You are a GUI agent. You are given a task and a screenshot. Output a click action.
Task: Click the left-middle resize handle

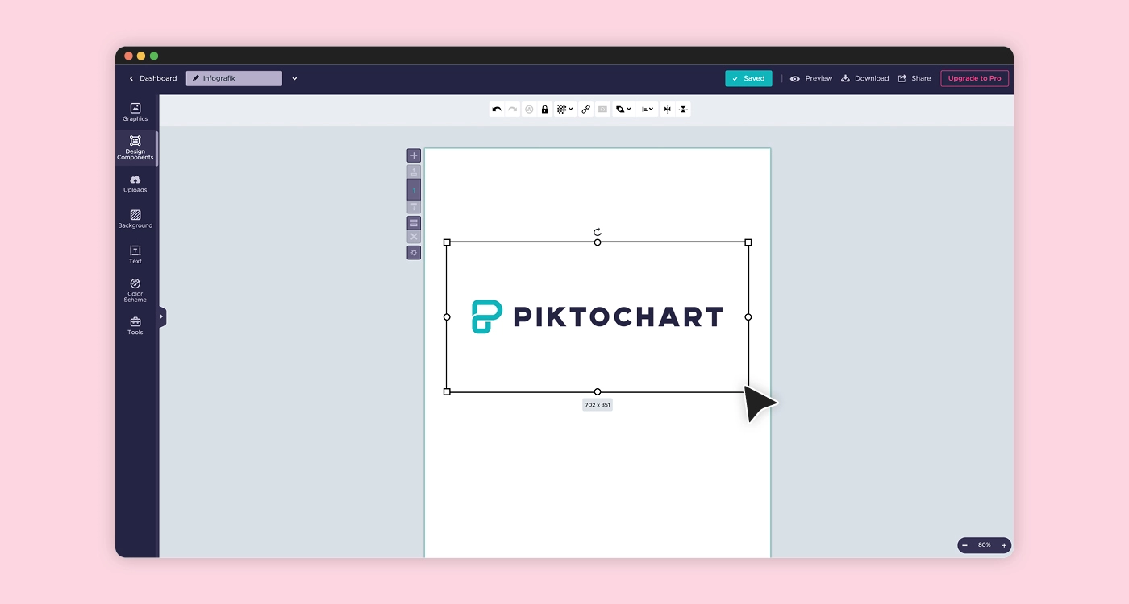(447, 316)
